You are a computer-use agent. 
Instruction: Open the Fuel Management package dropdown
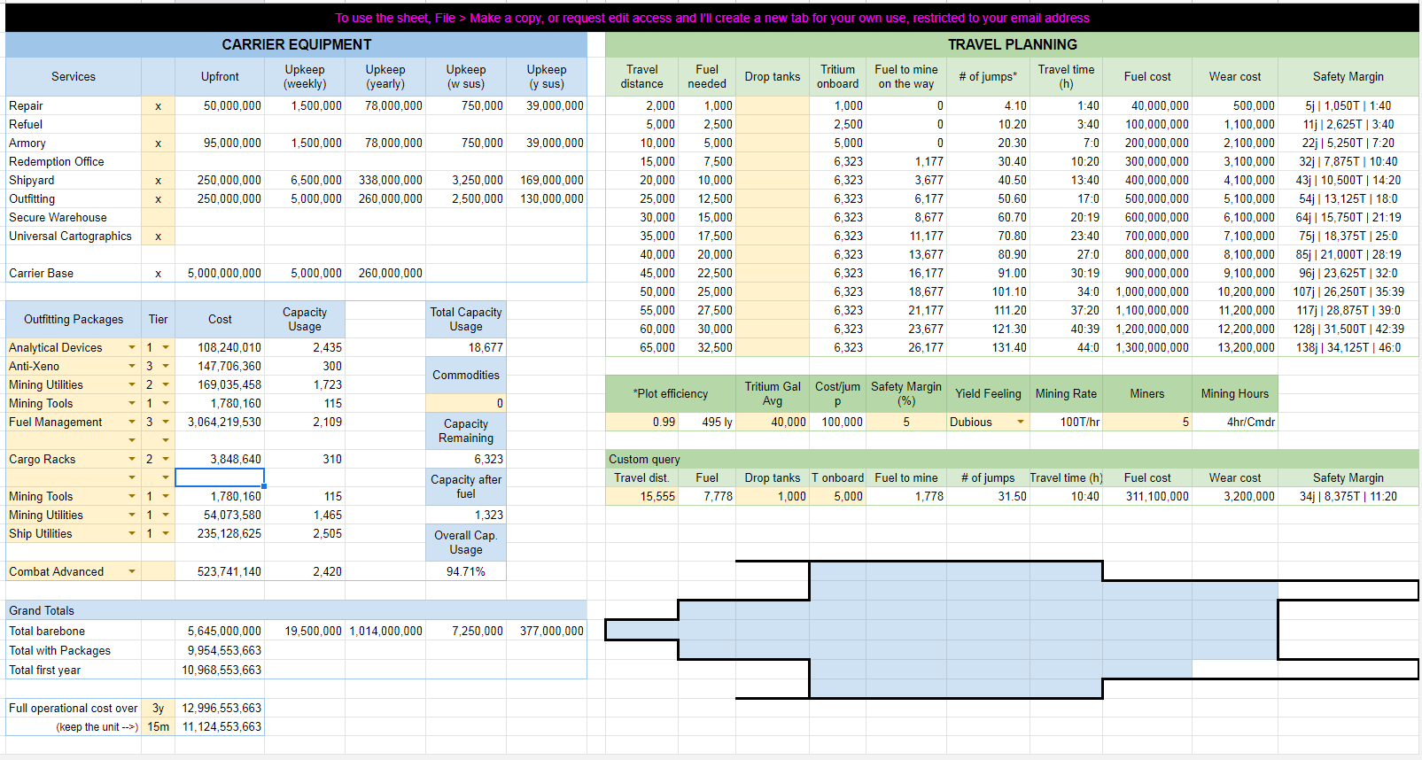coord(132,423)
